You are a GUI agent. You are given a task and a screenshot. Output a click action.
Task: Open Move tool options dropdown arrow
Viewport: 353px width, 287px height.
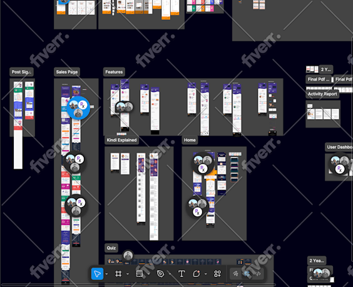click(106, 274)
